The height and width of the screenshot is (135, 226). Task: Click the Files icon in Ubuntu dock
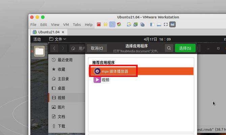(39, 51)
